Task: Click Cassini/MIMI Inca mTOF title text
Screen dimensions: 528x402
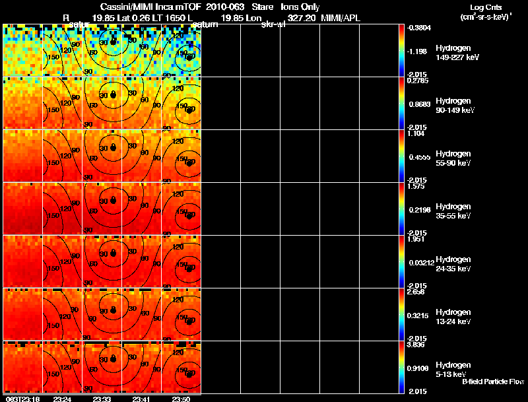Action: [x=150, y=7]
